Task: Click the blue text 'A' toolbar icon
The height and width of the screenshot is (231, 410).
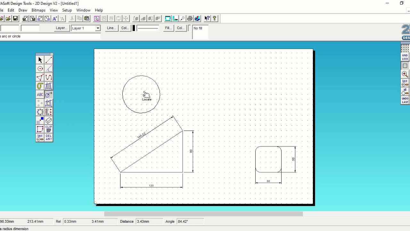Action: 55,19
